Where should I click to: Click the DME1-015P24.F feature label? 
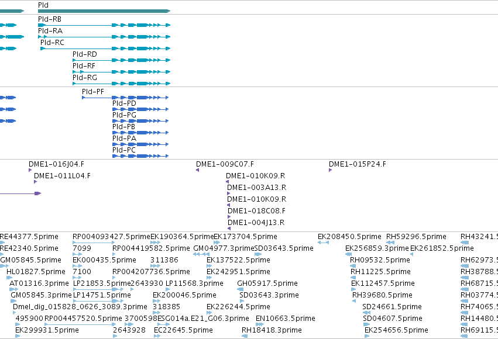click(358, 164)
